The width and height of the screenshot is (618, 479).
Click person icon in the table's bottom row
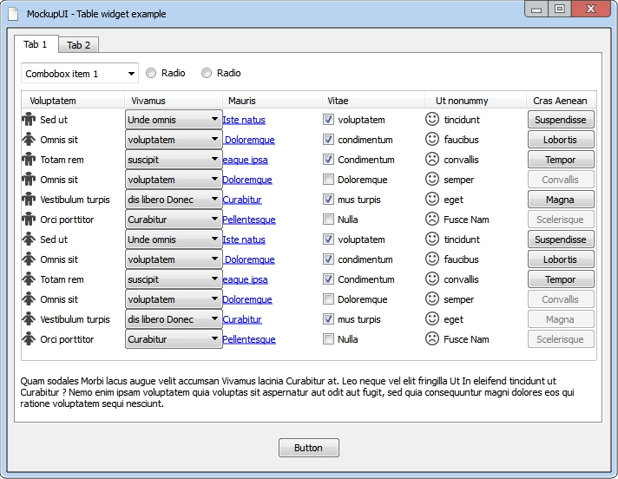point(28,339)
